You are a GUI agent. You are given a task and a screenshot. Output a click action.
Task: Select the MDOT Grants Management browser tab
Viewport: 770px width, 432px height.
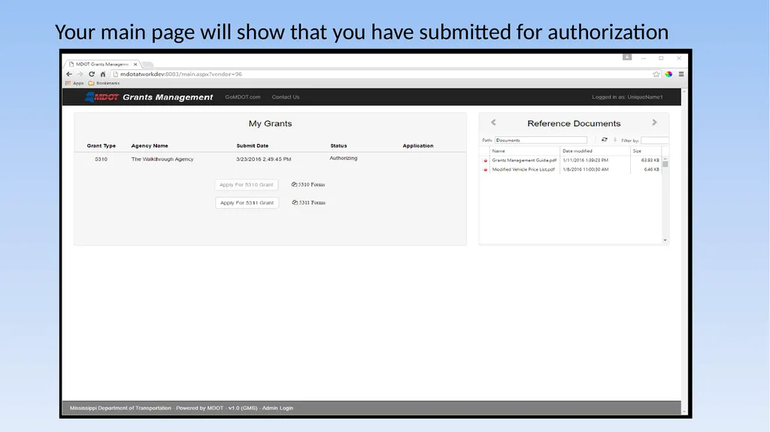[x=102, y=64]
